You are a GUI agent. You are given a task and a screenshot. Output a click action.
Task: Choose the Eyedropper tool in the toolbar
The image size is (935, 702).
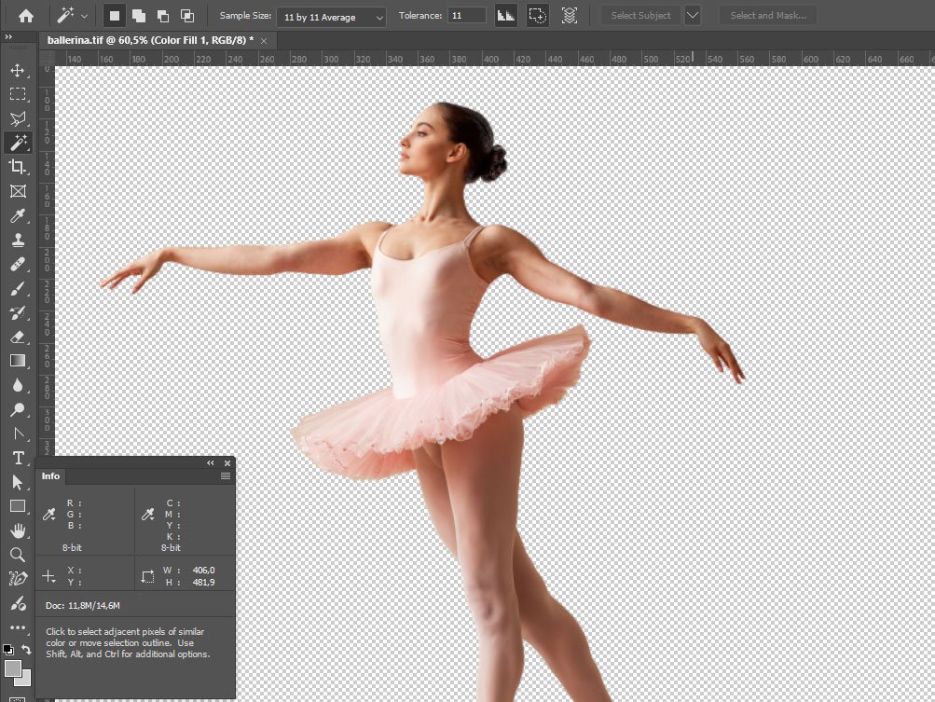17,216
